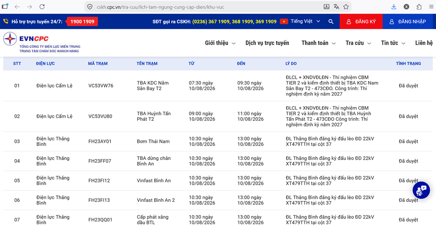436x226 pixels.
Task: Click Đã duyệt status in row 03
Action: pyautogui.click(x=408, y=141)
